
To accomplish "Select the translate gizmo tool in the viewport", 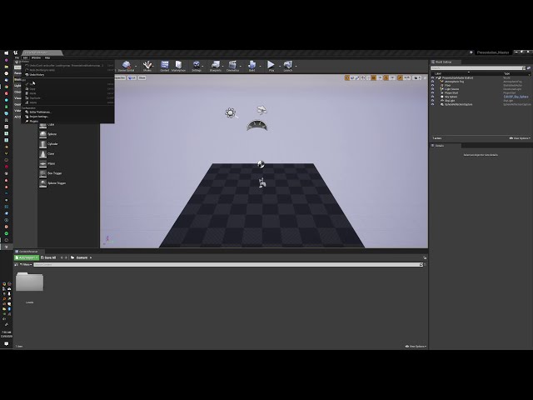I will pos(347,77).
